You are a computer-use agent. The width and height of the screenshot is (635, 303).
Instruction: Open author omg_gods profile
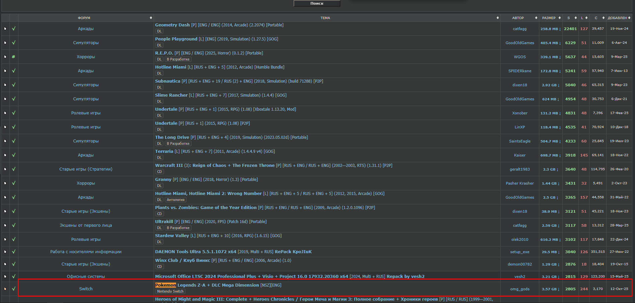[x=520, y=289]
